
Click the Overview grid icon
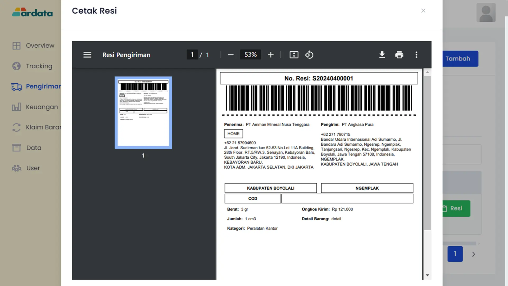[16, 46]
